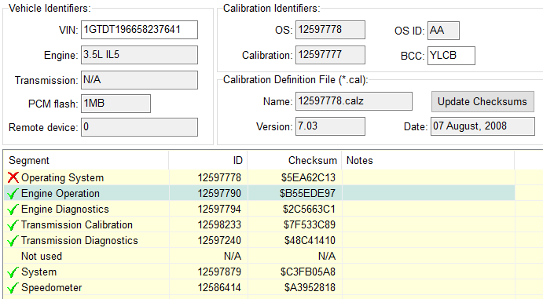
Task: Click the Engine field showing 3.5L IL5
Action: pyautogui.click(x=140, y=55)
